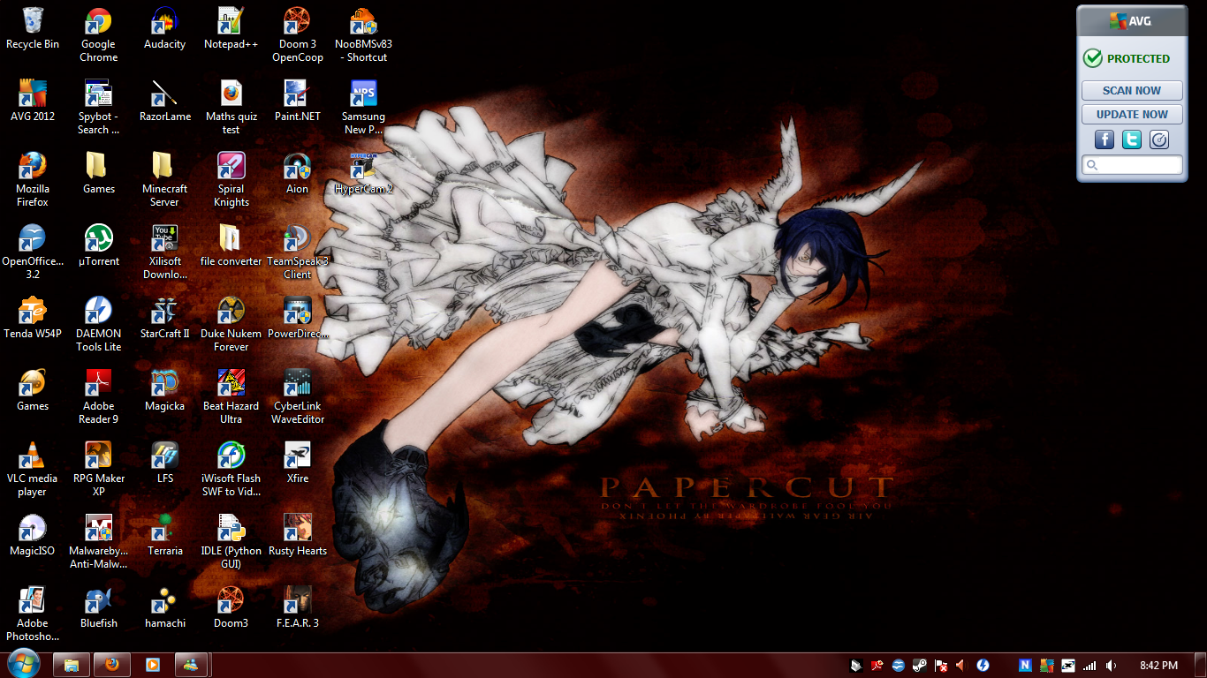Launch Rusty Hearts shortcut
This screenshot has width=1207, height=678.
click(x=297, y=535)
